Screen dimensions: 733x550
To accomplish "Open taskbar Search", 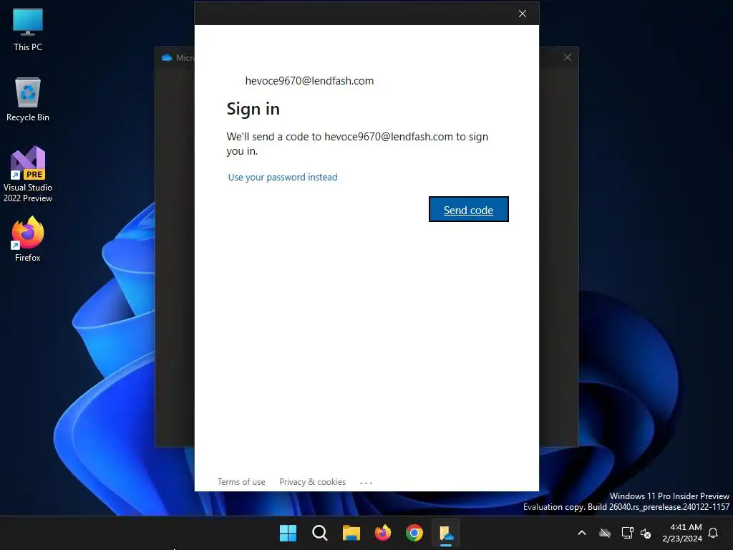I will coord(320,533).
